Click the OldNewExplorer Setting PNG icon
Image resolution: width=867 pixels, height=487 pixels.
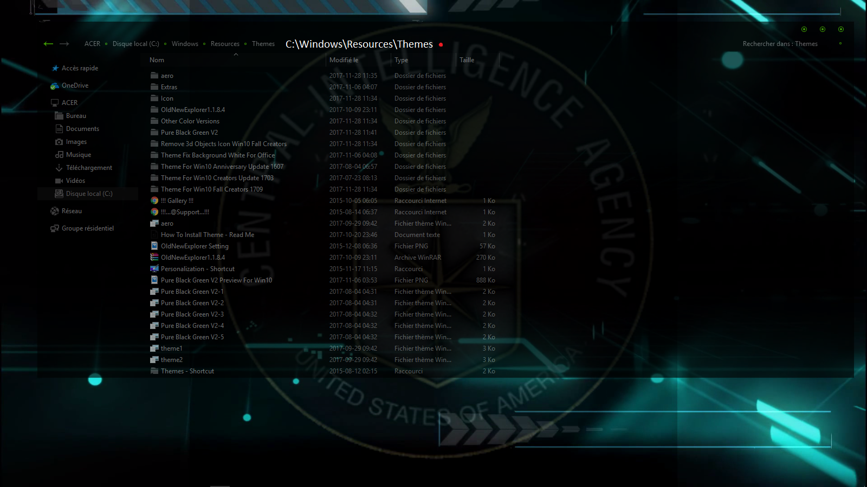point(154,246)
